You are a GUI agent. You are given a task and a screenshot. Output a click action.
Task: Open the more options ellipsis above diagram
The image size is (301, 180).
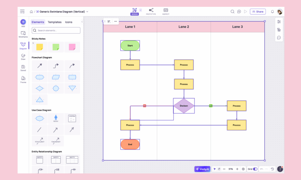116,21
